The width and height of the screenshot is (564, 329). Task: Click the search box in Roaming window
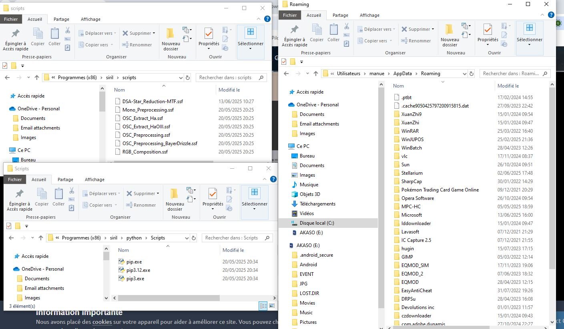pos(515,74)
